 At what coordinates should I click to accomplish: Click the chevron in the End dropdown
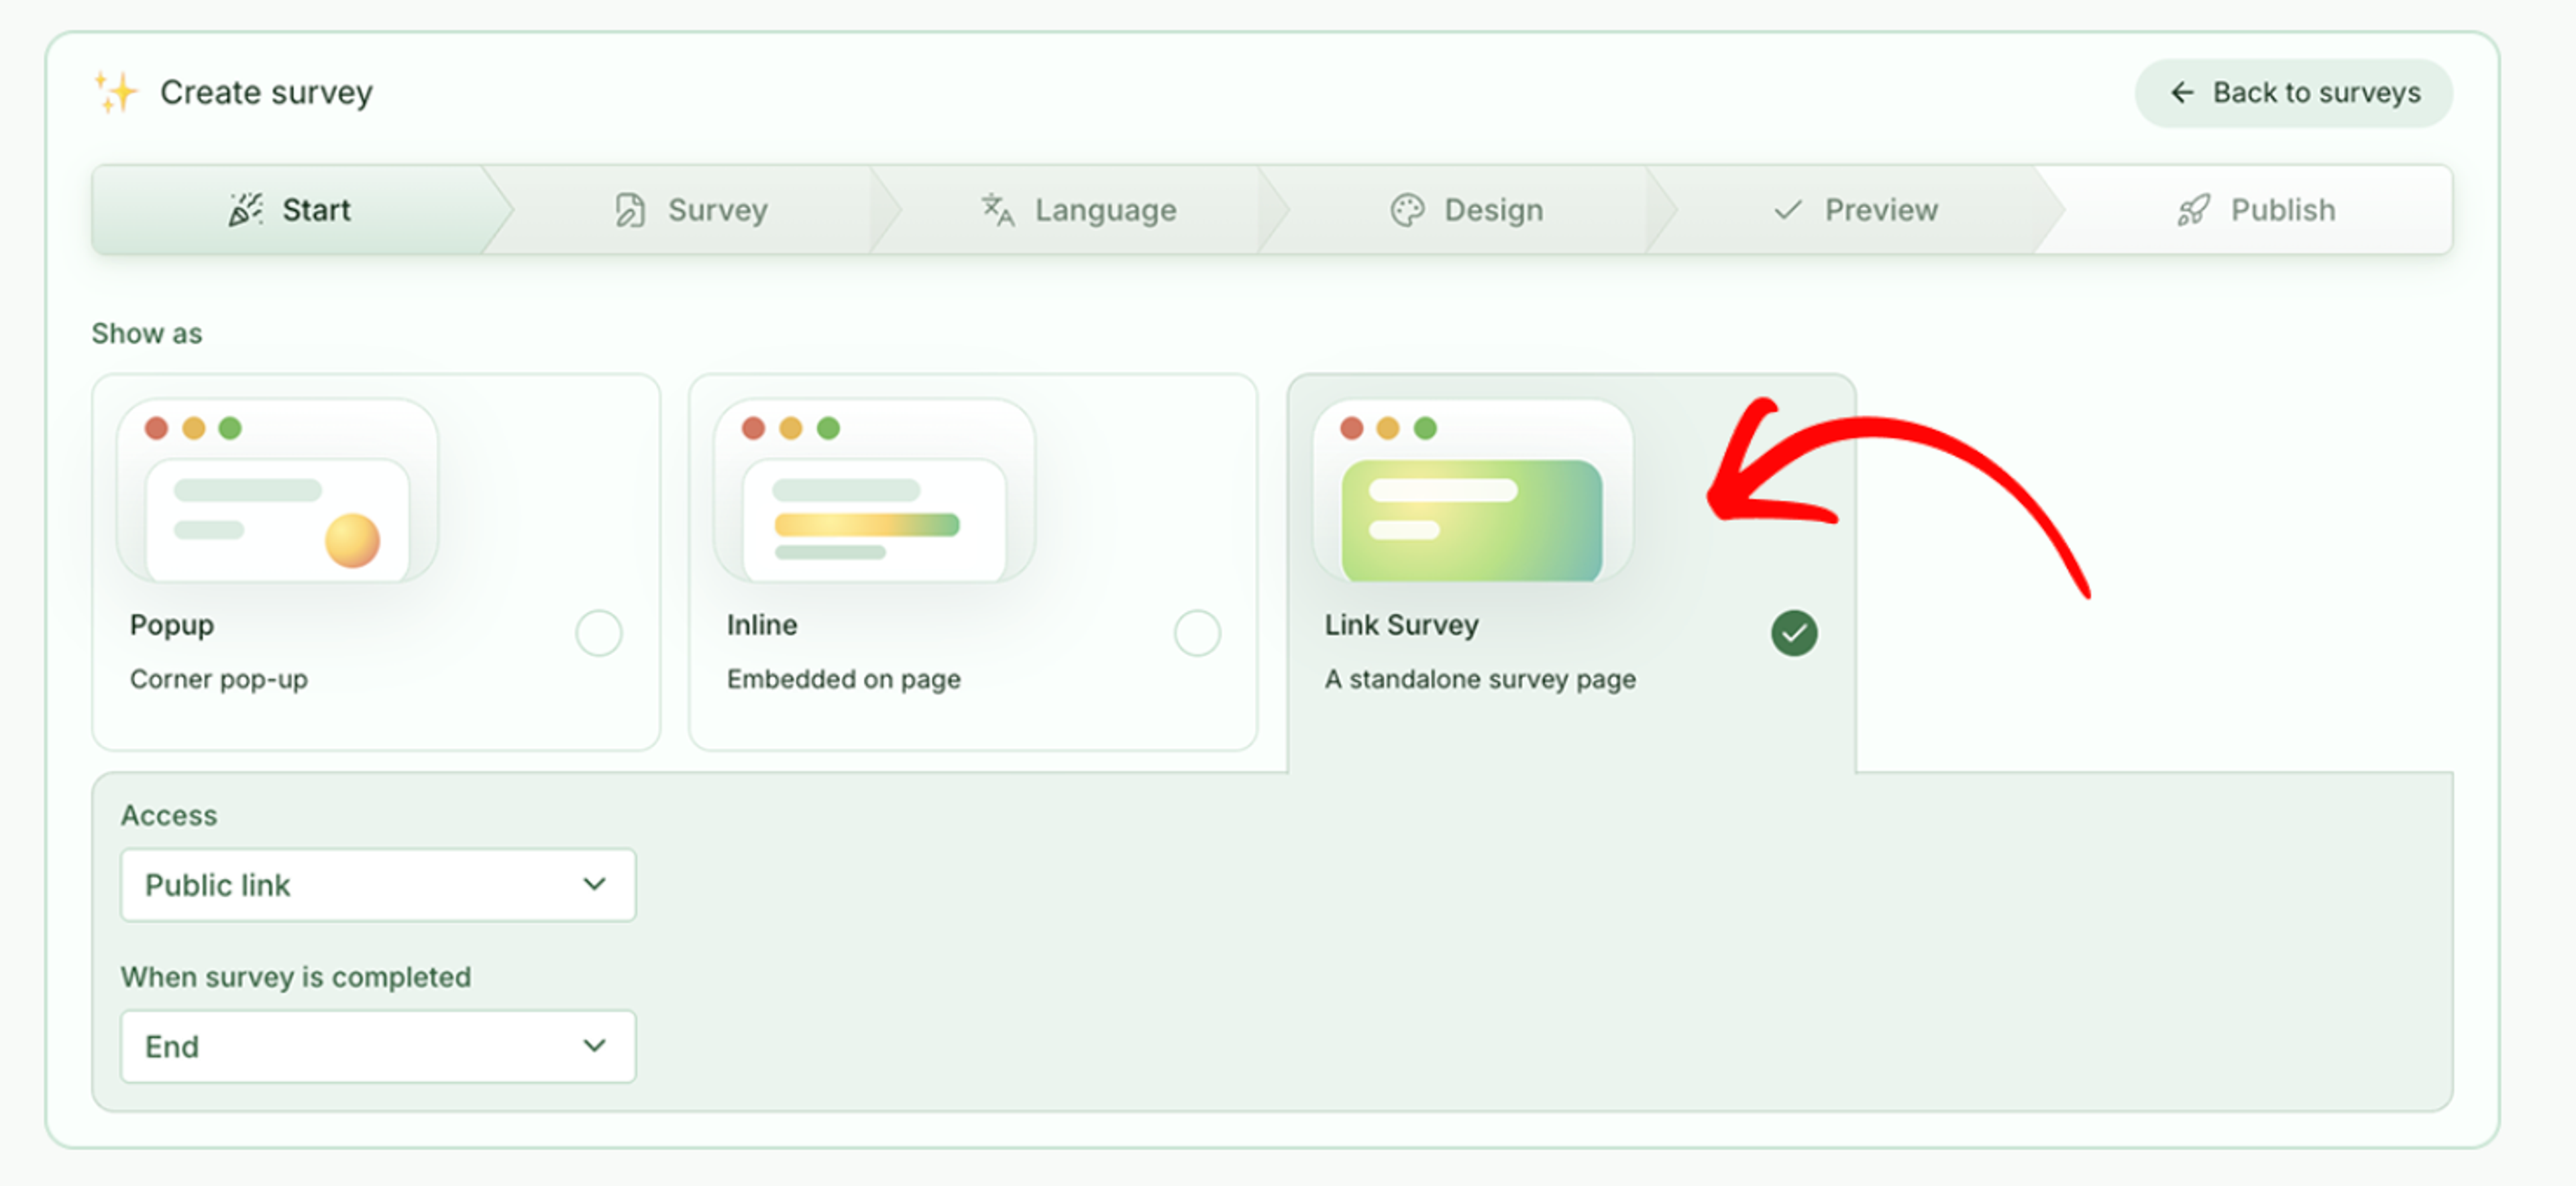coord(595,1046)
